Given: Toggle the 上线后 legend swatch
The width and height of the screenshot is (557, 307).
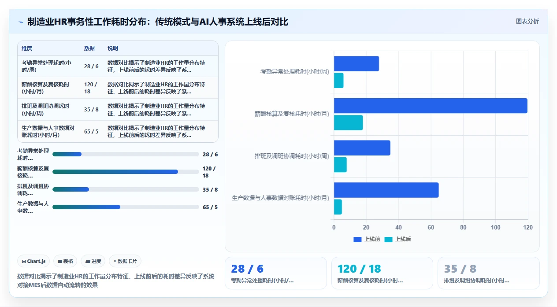Looking at the screenshot, I should (x=388, y=239).
